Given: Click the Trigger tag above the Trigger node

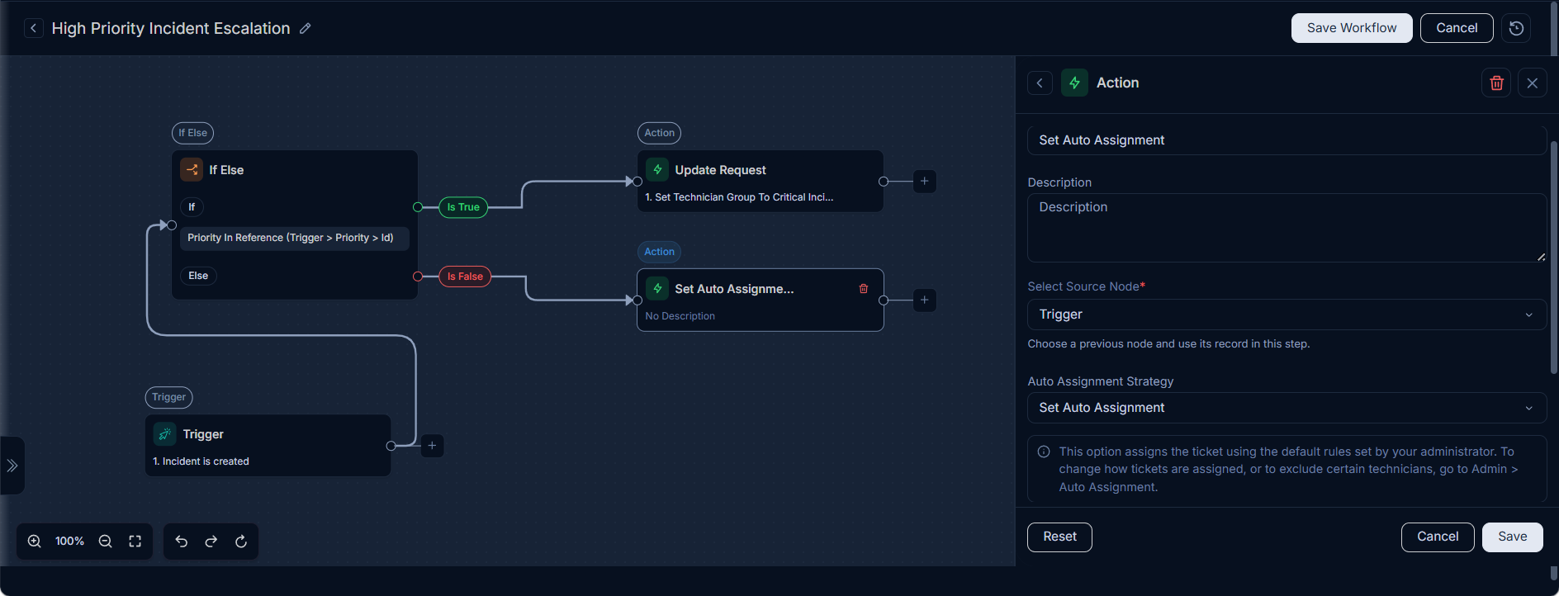Looking at the screenshot, I should 168,397.
